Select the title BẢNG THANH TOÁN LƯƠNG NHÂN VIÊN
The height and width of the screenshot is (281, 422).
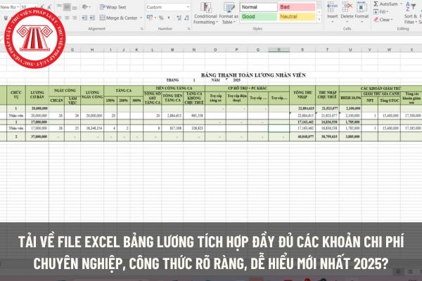tap(253, 75)
